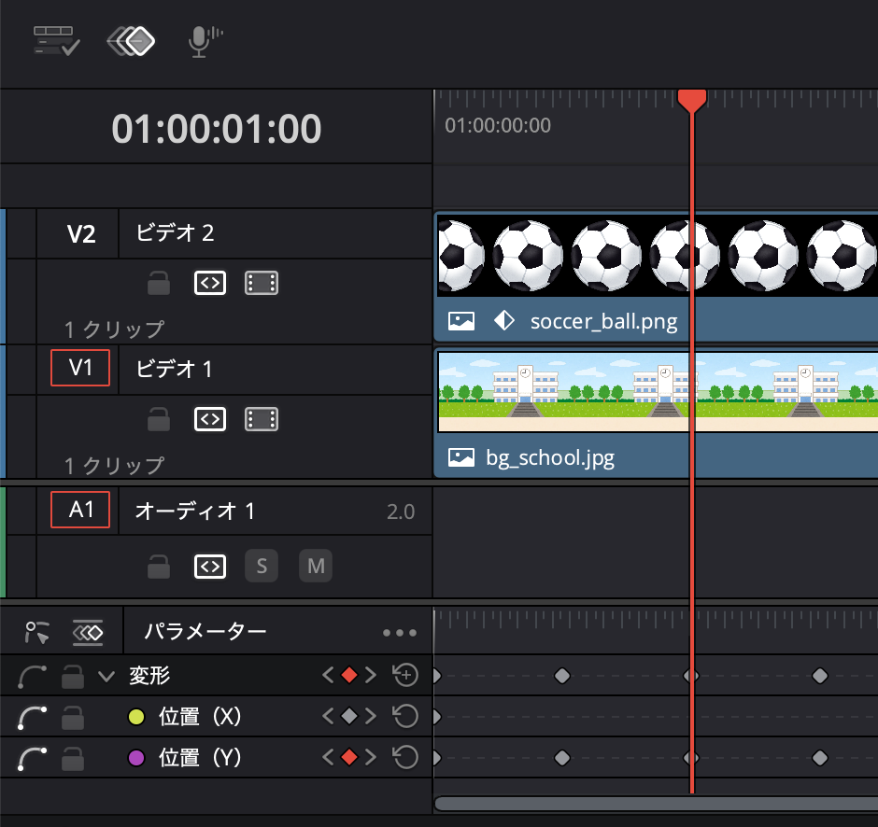Select the V1 destination track button
The height and width of the screenshot is (827, 878).
[80, 368]
